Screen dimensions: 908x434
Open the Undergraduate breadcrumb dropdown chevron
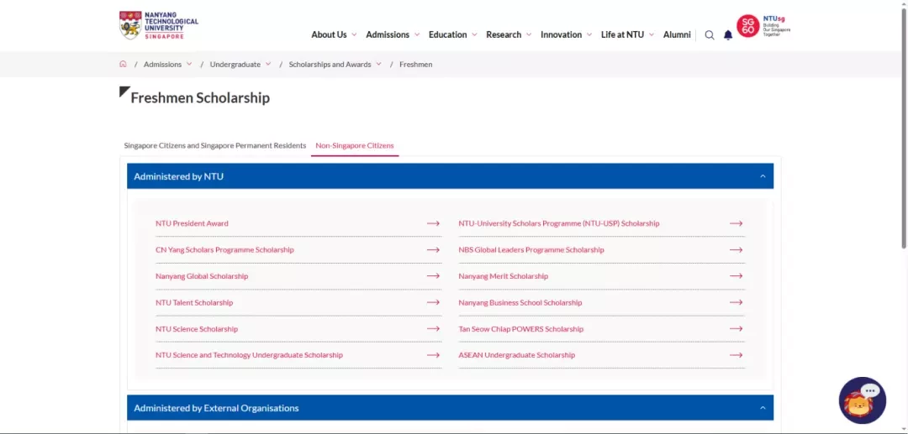[x=268, y=64]
